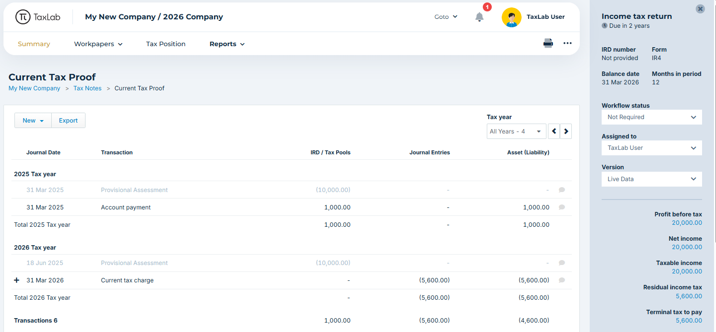Click the Transaction column header
Viewport: 716px width, 332px height.
(117, 152)
